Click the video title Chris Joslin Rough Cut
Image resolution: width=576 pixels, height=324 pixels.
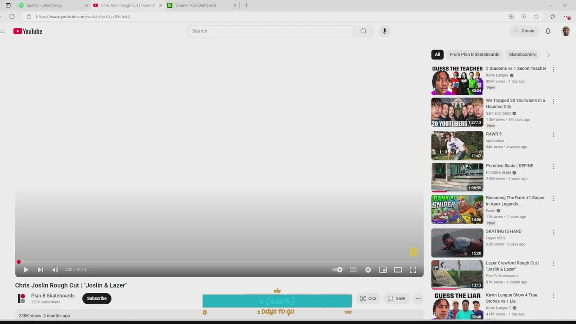click(x=71, y=285)
